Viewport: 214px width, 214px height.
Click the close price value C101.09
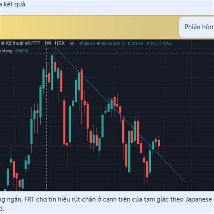[135, 44]
